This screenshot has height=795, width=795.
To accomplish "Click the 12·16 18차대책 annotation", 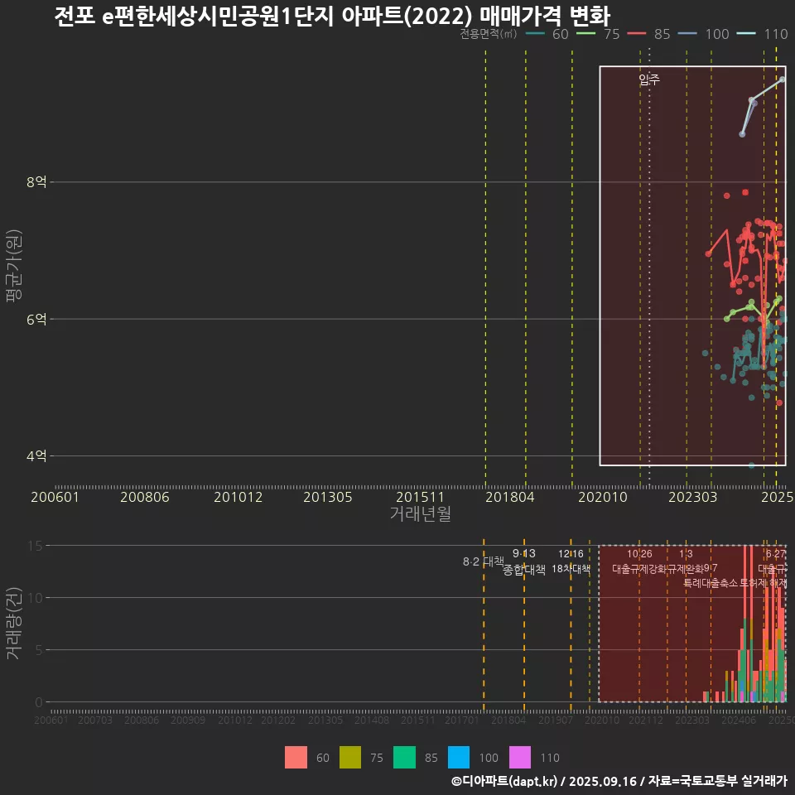I will (571, 561).
